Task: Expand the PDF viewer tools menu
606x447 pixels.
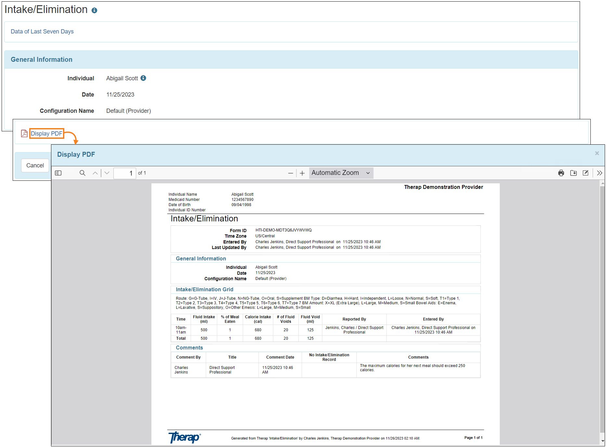Action: click(600, 173)
